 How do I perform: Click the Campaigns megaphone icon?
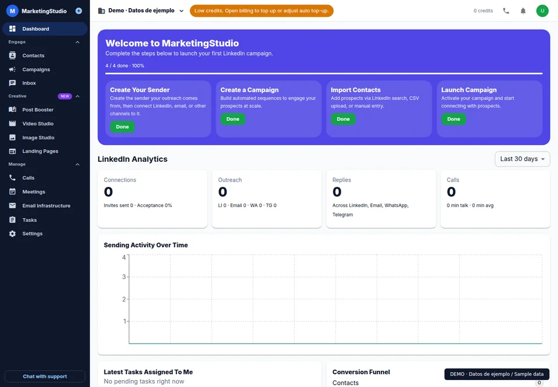click(x=12, y=69)
